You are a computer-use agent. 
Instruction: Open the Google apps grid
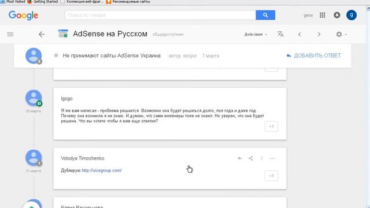click(323, 15)
